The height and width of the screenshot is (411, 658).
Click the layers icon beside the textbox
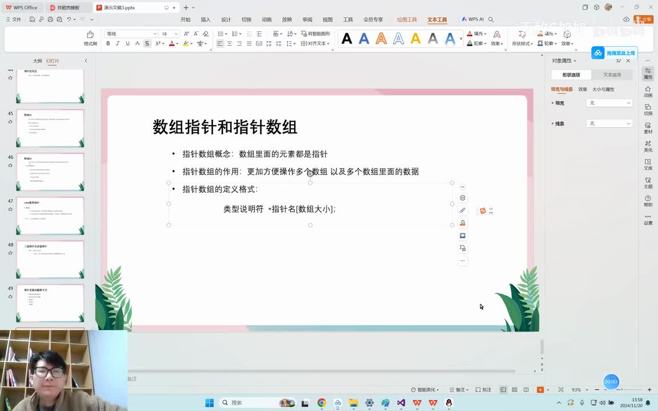point(463,198)
